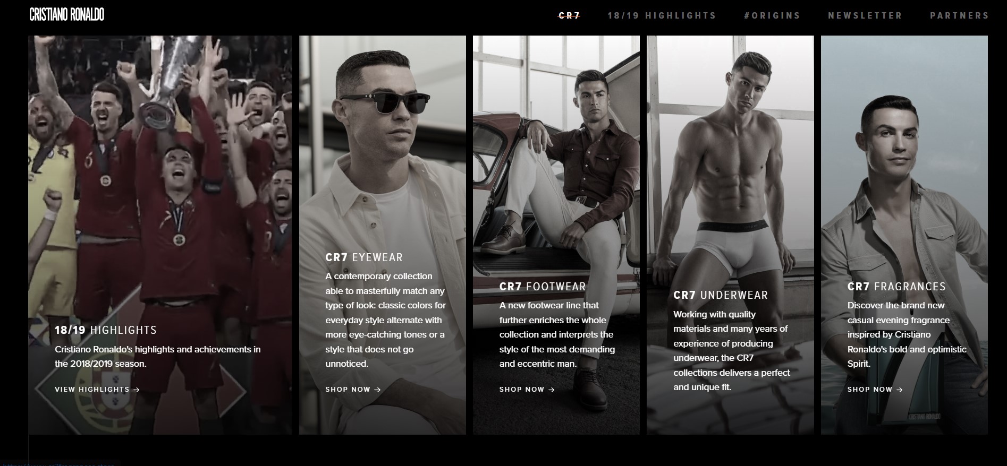Click arrow beside Footwear Shop Now
The width and height of the screenshot is (1007, 466).
[x=552, y=390]
